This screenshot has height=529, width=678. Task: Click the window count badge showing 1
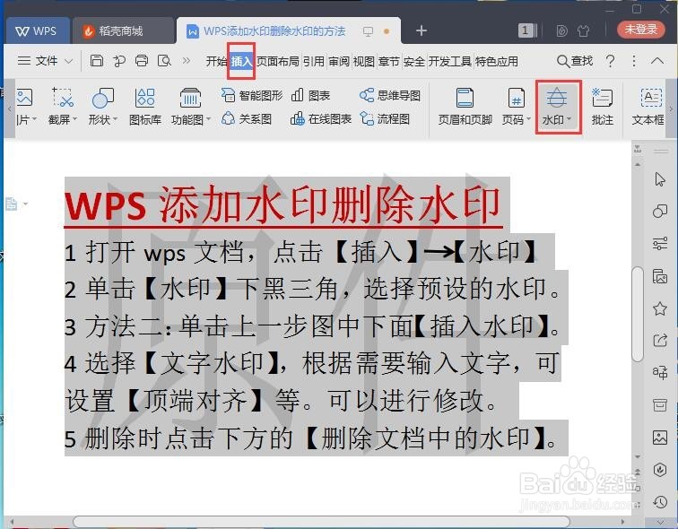click(527, 30)
